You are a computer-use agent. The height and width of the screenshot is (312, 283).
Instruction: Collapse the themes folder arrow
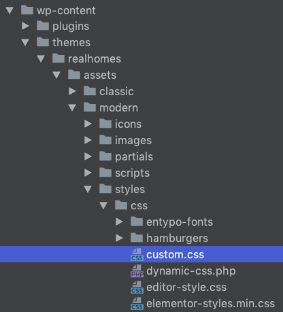(25, 42)
